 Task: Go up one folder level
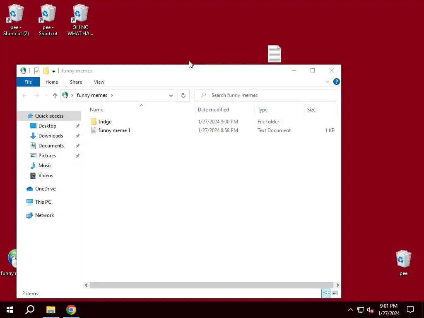55,96
